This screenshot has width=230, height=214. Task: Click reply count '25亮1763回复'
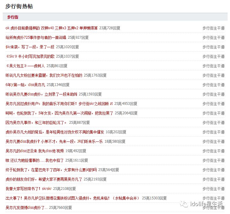coord(95,75)
